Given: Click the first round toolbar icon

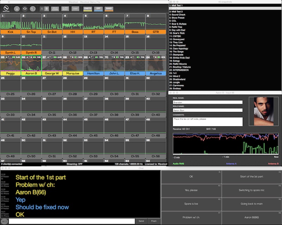Looking at the screenshot, I should [17, 8].
